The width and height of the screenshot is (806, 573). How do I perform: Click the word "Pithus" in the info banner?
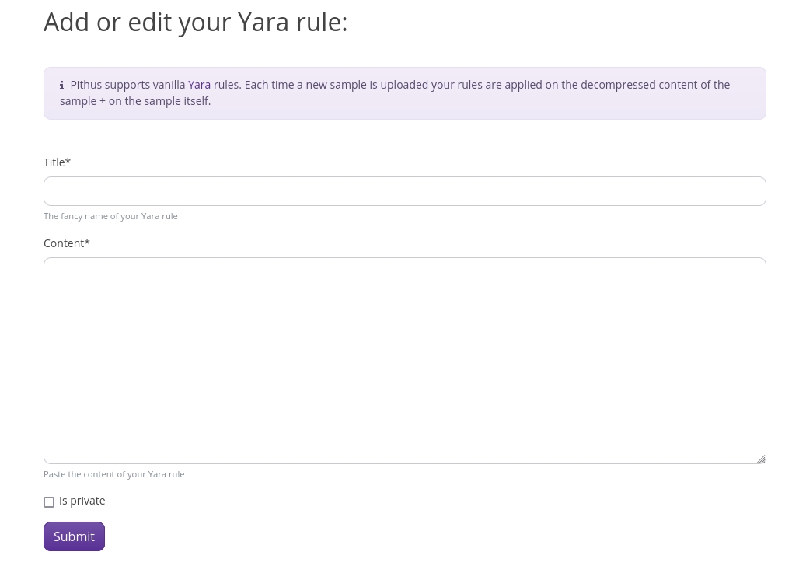point(85,85)
